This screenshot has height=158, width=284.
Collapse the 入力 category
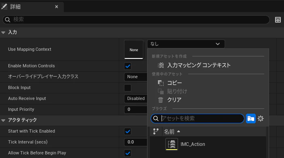[3, 33]
